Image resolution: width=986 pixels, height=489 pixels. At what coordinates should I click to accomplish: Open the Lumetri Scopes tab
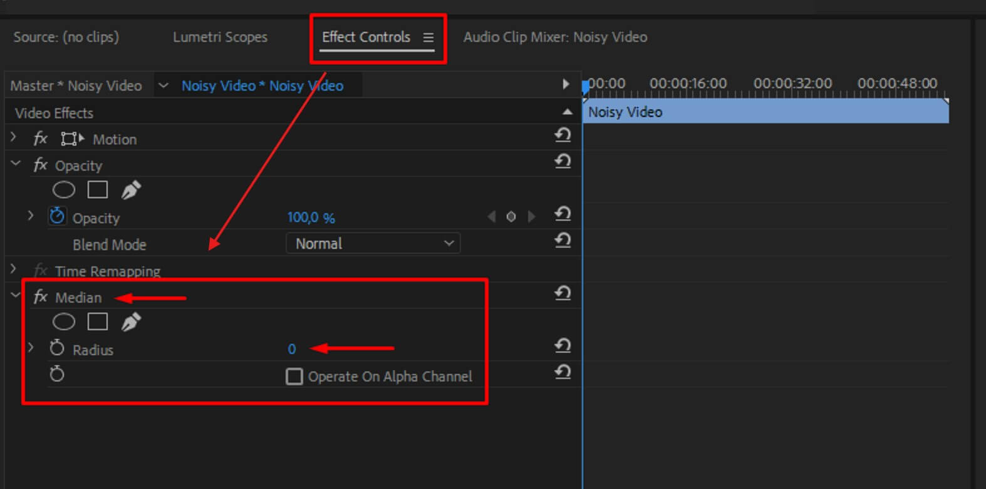[220, 37]
